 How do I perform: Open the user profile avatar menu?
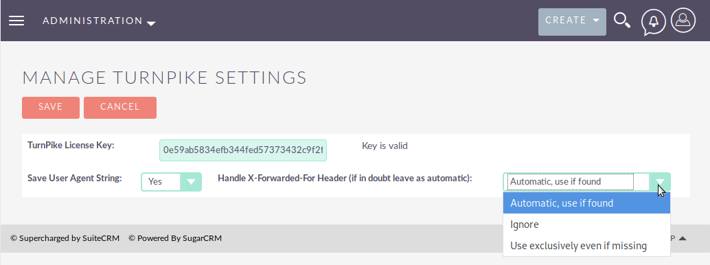tap(683, 21)
